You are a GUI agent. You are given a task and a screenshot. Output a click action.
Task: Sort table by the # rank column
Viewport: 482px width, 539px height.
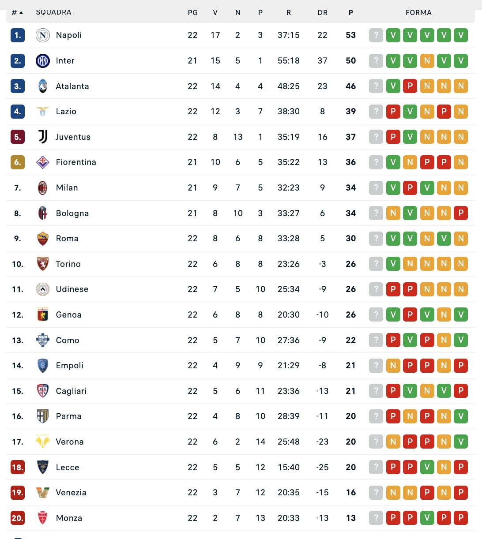point(17,13)
